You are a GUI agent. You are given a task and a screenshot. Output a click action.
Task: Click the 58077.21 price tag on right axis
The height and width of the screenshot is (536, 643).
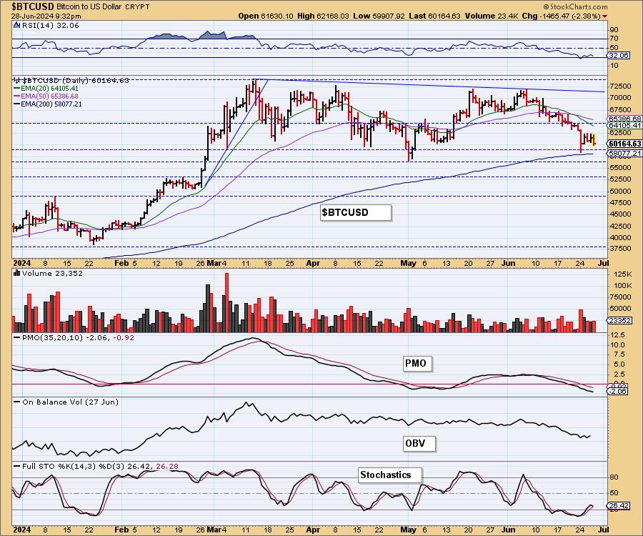point(625,154)
